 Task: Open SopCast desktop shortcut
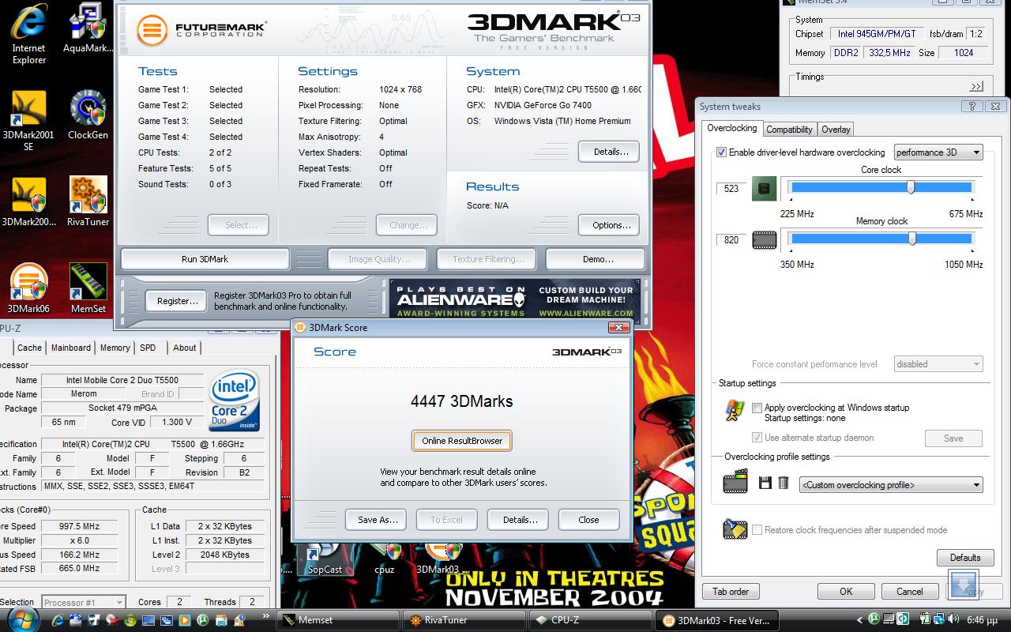(325, 559)
